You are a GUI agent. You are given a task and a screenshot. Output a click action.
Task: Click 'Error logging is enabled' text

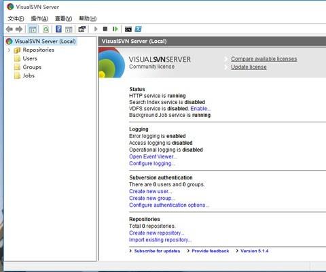tap(158, 136)
